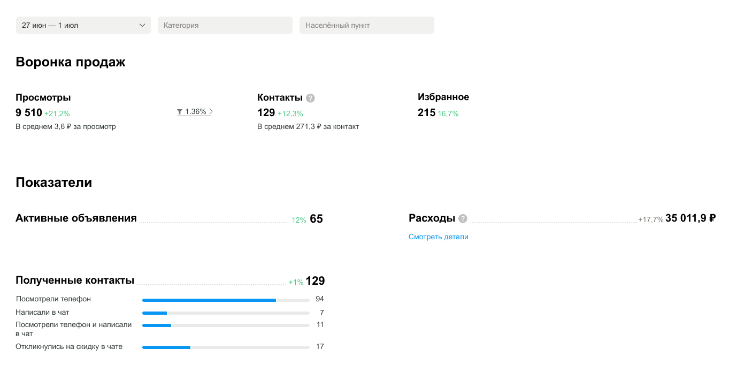Select the Контакты funnel heading

(280, 97)
